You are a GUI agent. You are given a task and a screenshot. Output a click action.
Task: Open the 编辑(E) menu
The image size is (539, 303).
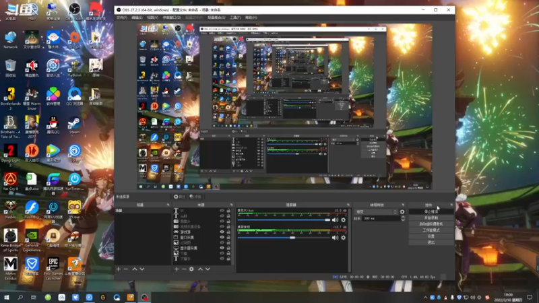point(137,18)
